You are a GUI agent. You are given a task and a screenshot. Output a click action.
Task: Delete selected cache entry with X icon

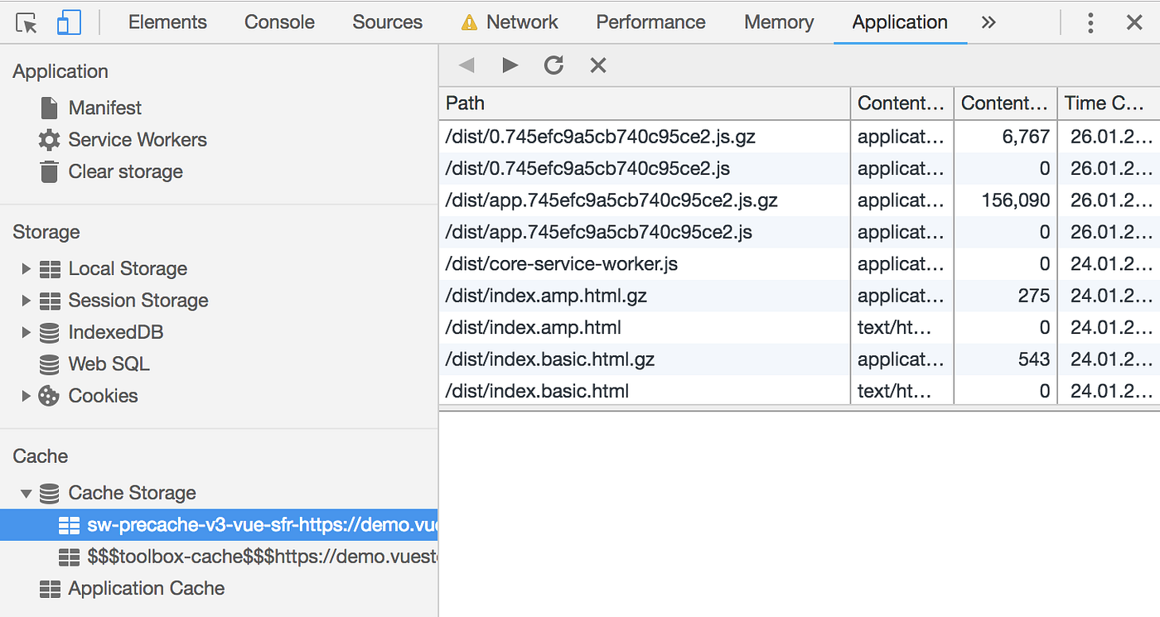pyautogui.click(x=597, y=65)
